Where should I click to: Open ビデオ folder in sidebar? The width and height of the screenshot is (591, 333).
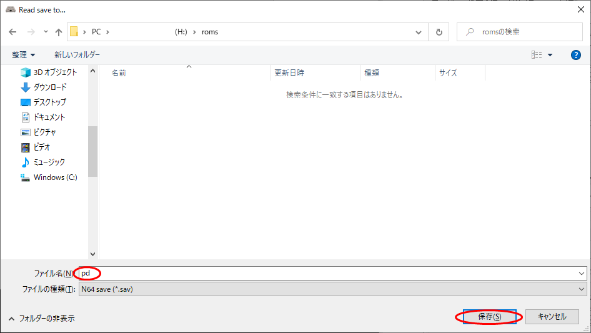(x=42, y=147)
